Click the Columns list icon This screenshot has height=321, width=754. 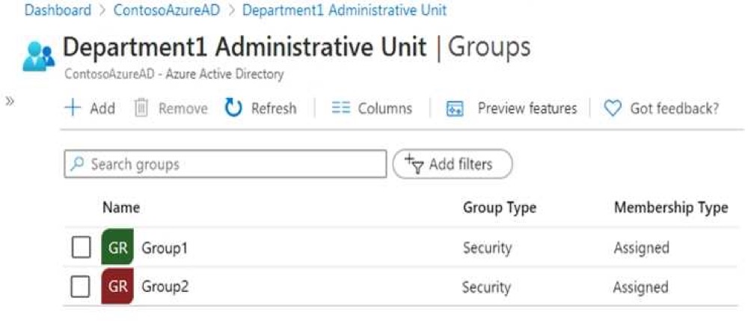coord(340,108)
